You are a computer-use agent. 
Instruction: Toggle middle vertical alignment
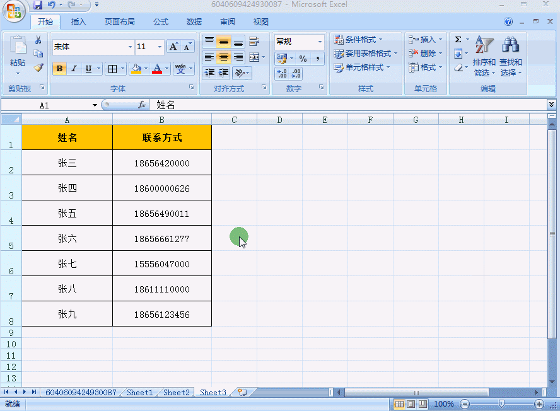pos(224,41)
